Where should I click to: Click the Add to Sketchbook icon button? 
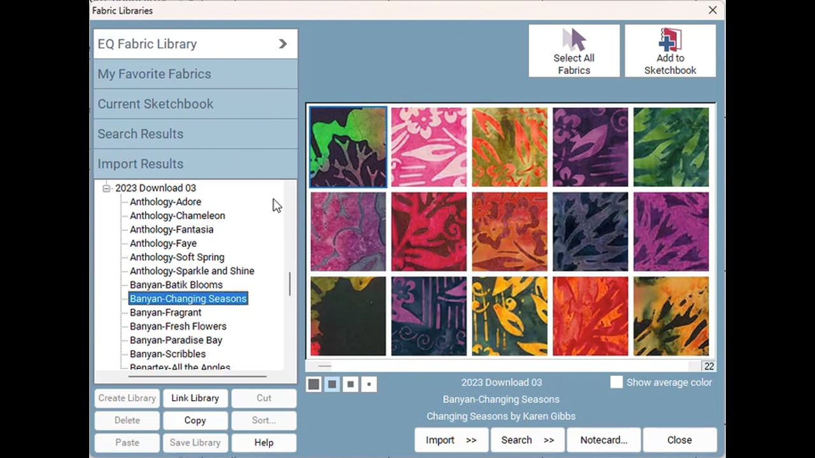coord(670,51)
